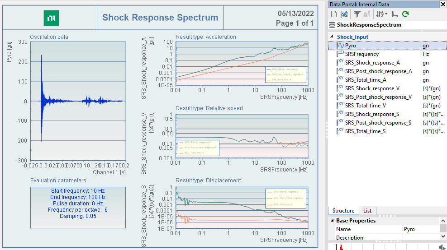The width and height of the screenshot is (447, 250).
Task: Click the edit data pencil icon
Action: 344,14
